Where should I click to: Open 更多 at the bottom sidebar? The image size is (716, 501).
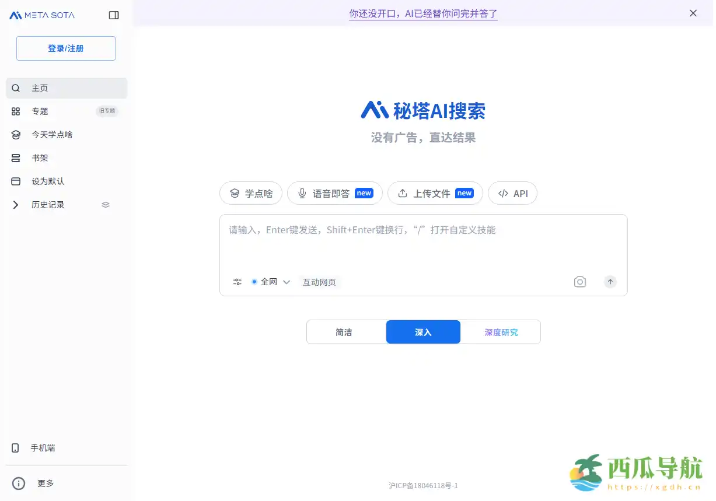[46, 483]
